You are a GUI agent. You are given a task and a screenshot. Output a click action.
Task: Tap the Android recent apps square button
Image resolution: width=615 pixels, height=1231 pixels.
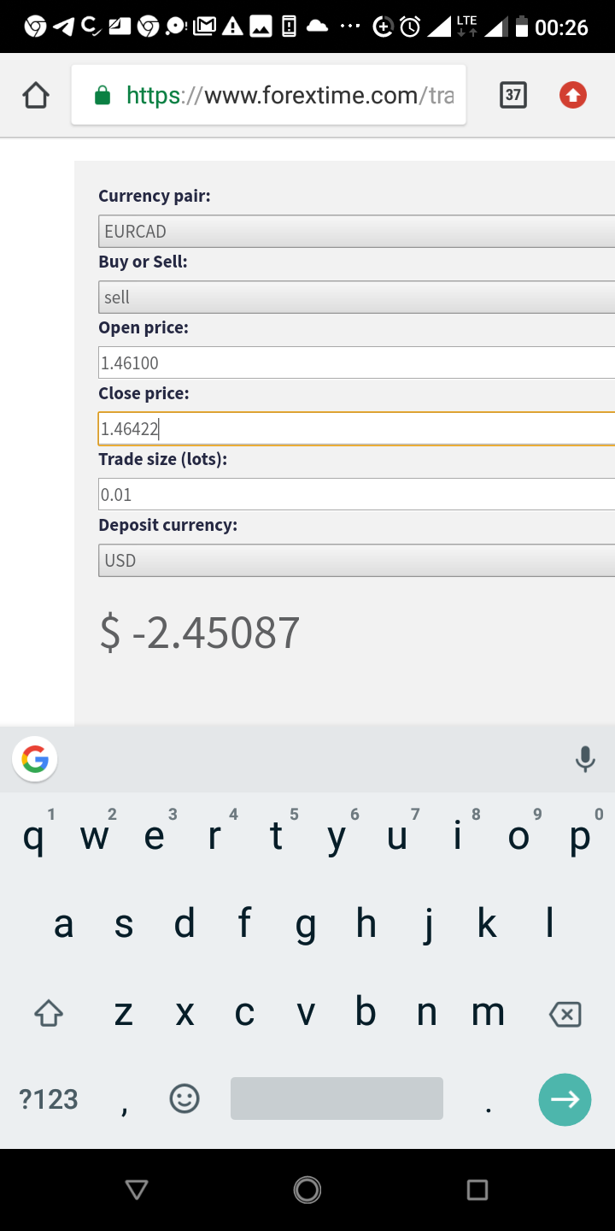click(x=477, y=1189)
